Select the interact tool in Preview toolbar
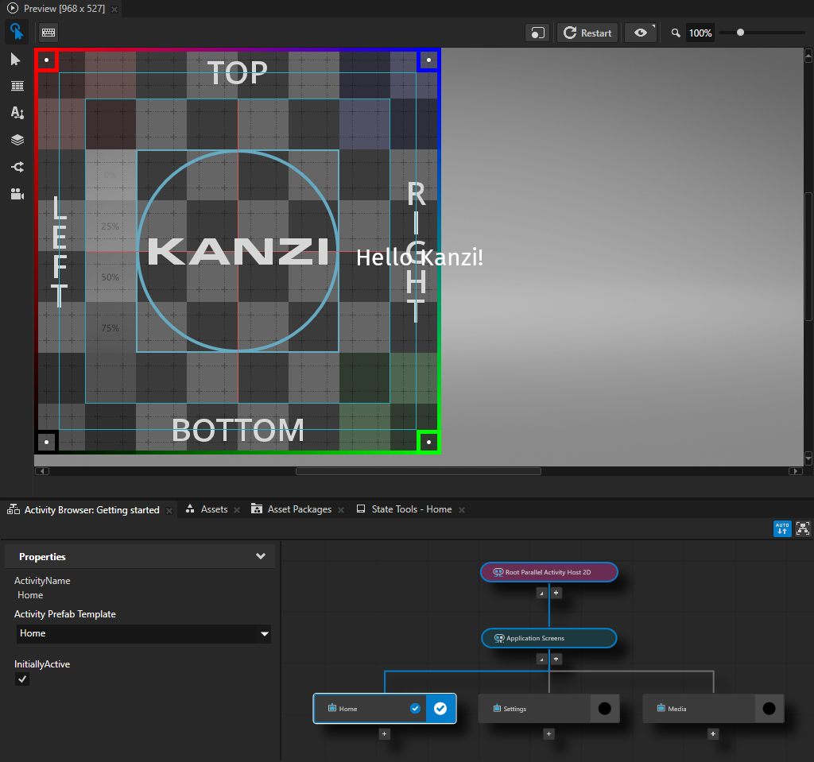Screen dimensions: 814x762 click(16, 33)
